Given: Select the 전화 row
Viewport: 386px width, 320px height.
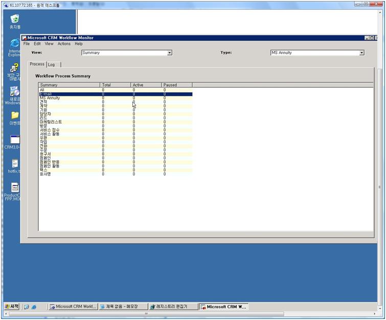Looking at the screenshot, I should pyautogui.click(x=116, y=146).
